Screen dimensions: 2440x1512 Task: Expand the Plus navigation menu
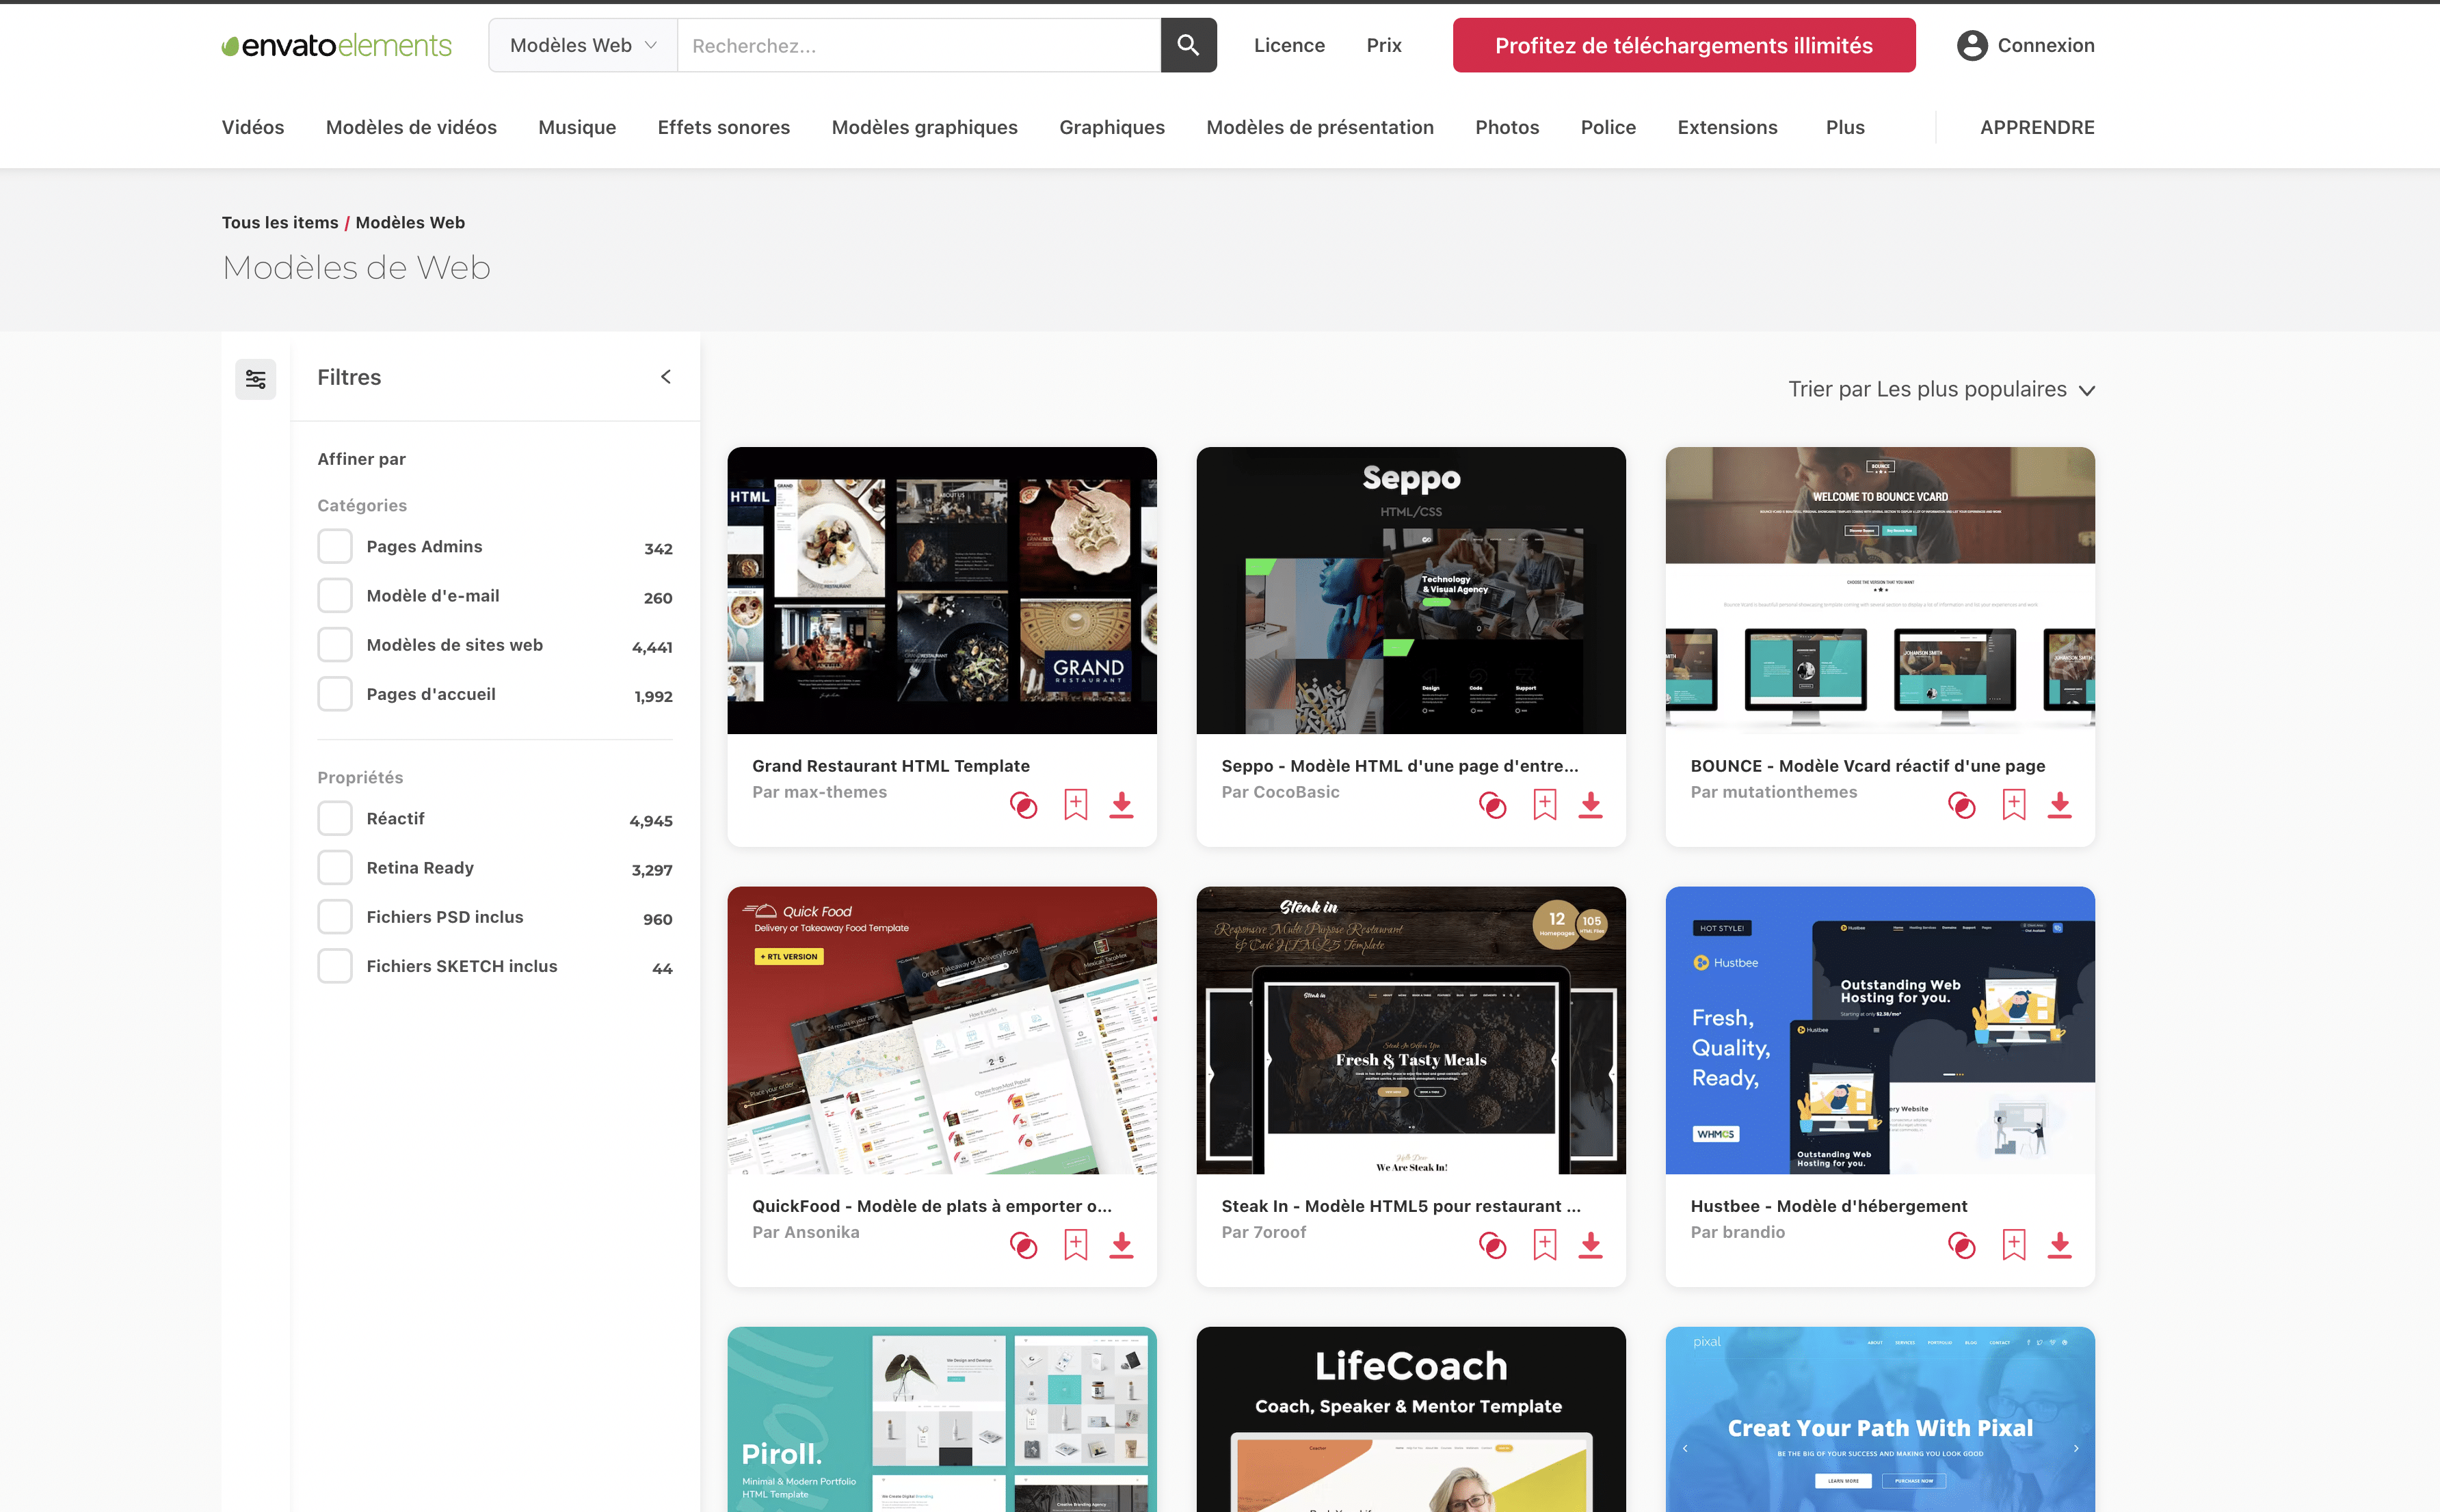coord(1845,127)
